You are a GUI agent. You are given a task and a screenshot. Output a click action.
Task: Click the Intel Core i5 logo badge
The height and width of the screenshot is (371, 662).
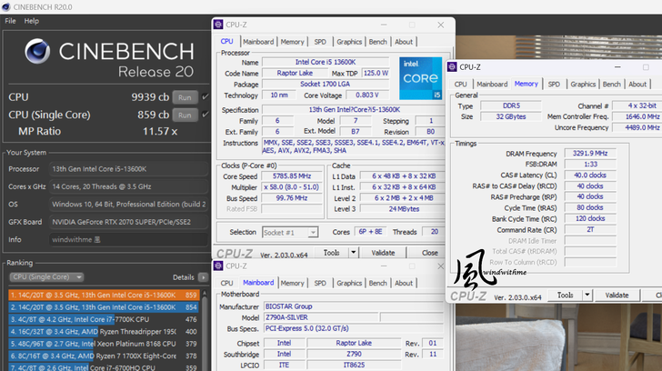[420, 78]
